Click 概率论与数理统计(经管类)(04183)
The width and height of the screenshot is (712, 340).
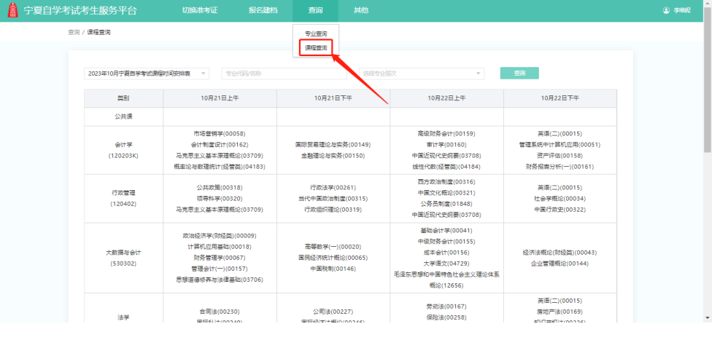point(220,167)
